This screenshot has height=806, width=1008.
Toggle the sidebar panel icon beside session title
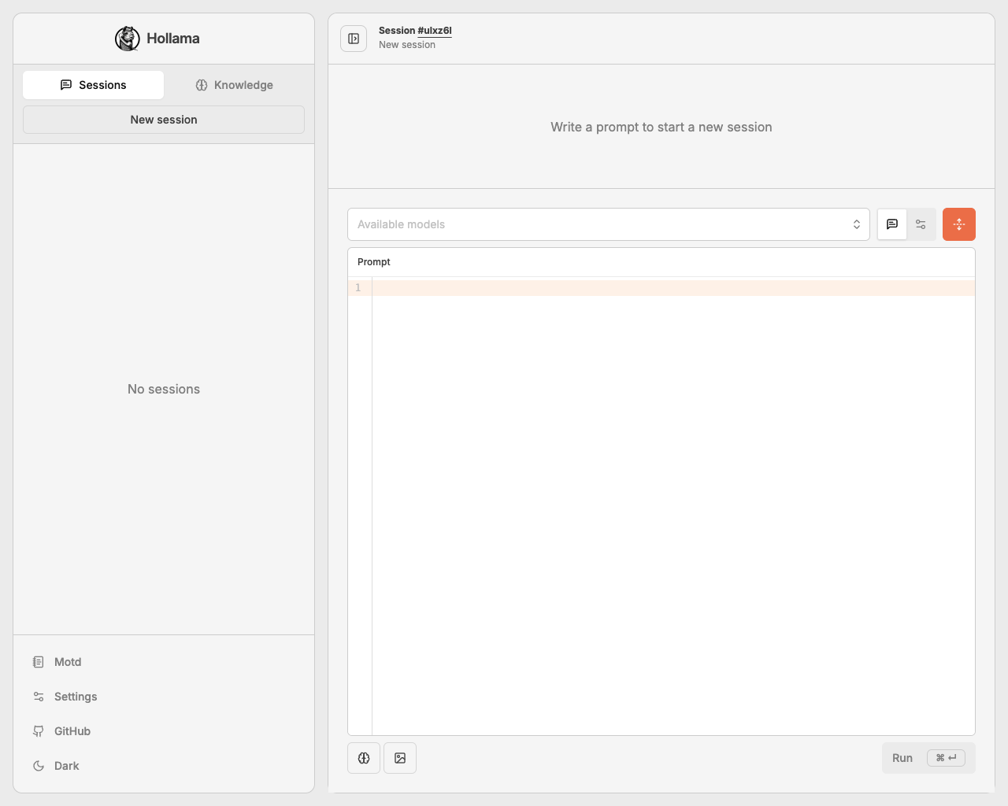(x=354, y=39)
